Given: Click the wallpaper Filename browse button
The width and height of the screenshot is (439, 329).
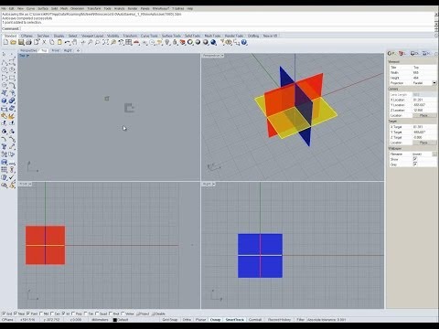Looking at the screenshot, I should [x=434, y=154].
